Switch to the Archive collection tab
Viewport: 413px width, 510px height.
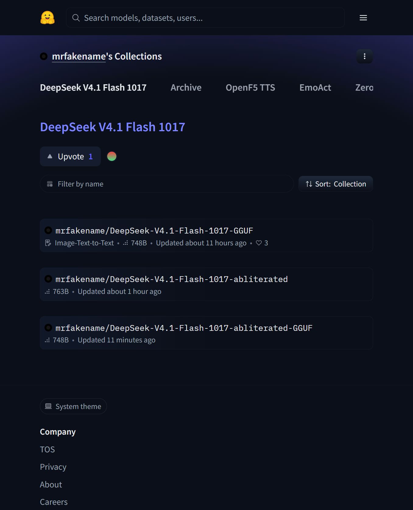186,88
